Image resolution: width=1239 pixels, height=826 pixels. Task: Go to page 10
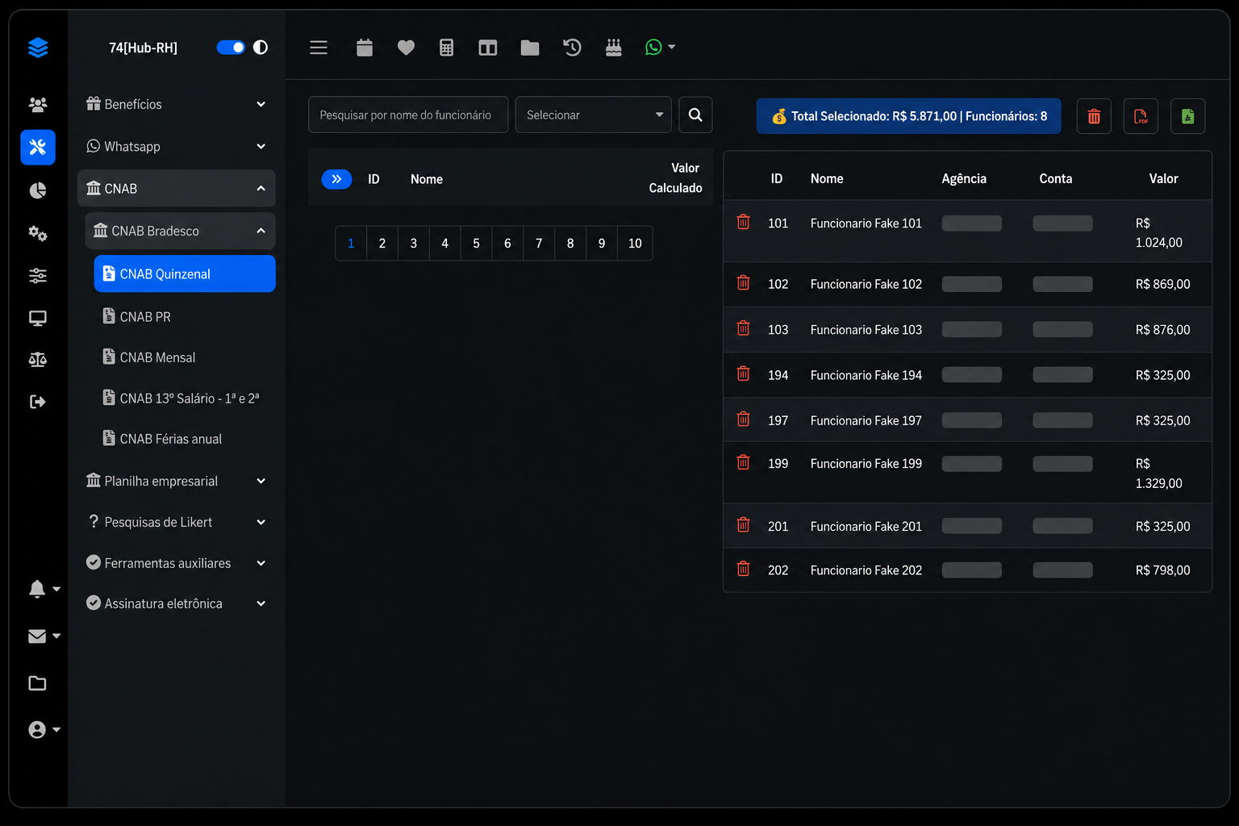pos(635,243)
